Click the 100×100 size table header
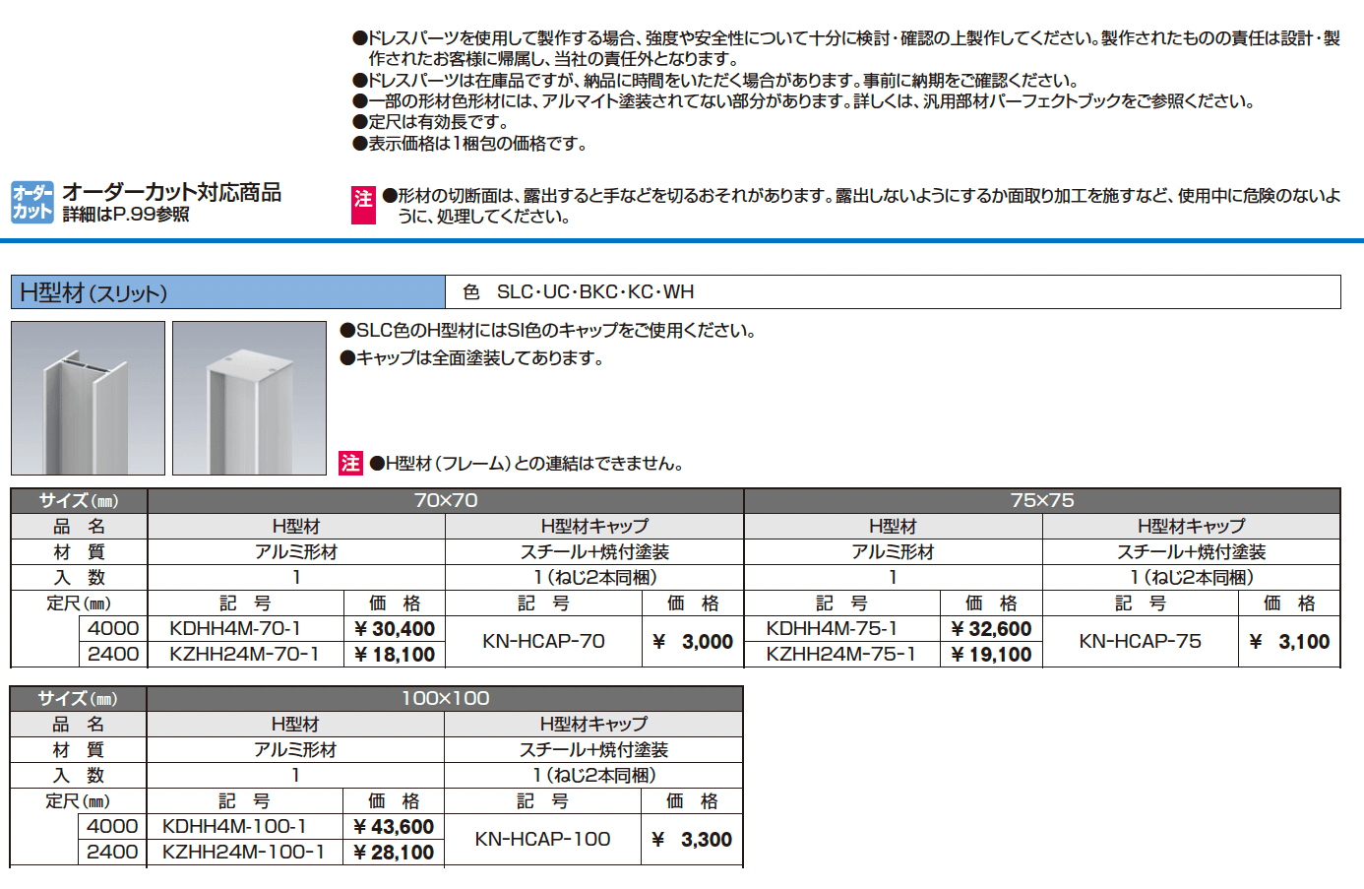 (444, 698)
